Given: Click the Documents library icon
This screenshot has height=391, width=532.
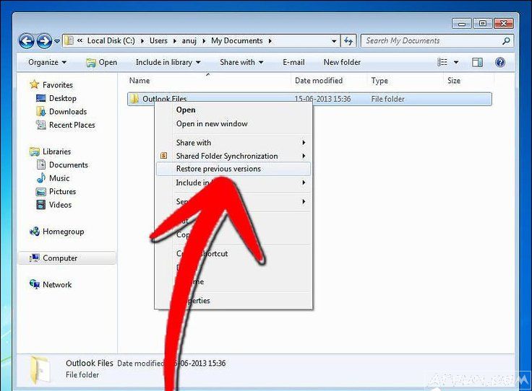Looking at the screenshot, I should [40, 165].
